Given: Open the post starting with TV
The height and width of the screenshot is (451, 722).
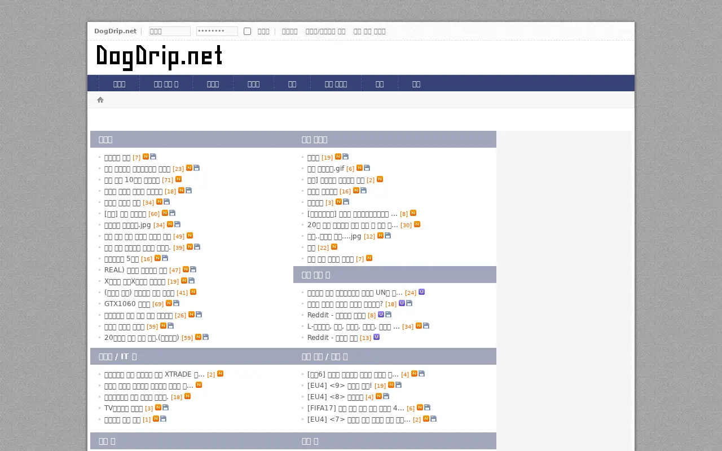Looking at the screenshot, I should tap(124, 408).
